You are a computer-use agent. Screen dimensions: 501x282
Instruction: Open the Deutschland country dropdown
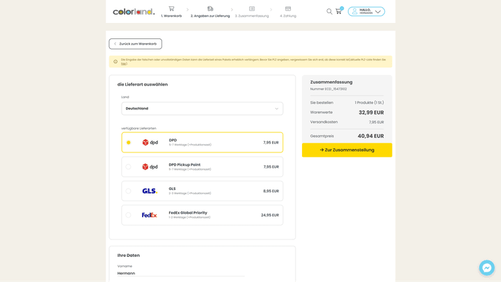tap(202, 109)
